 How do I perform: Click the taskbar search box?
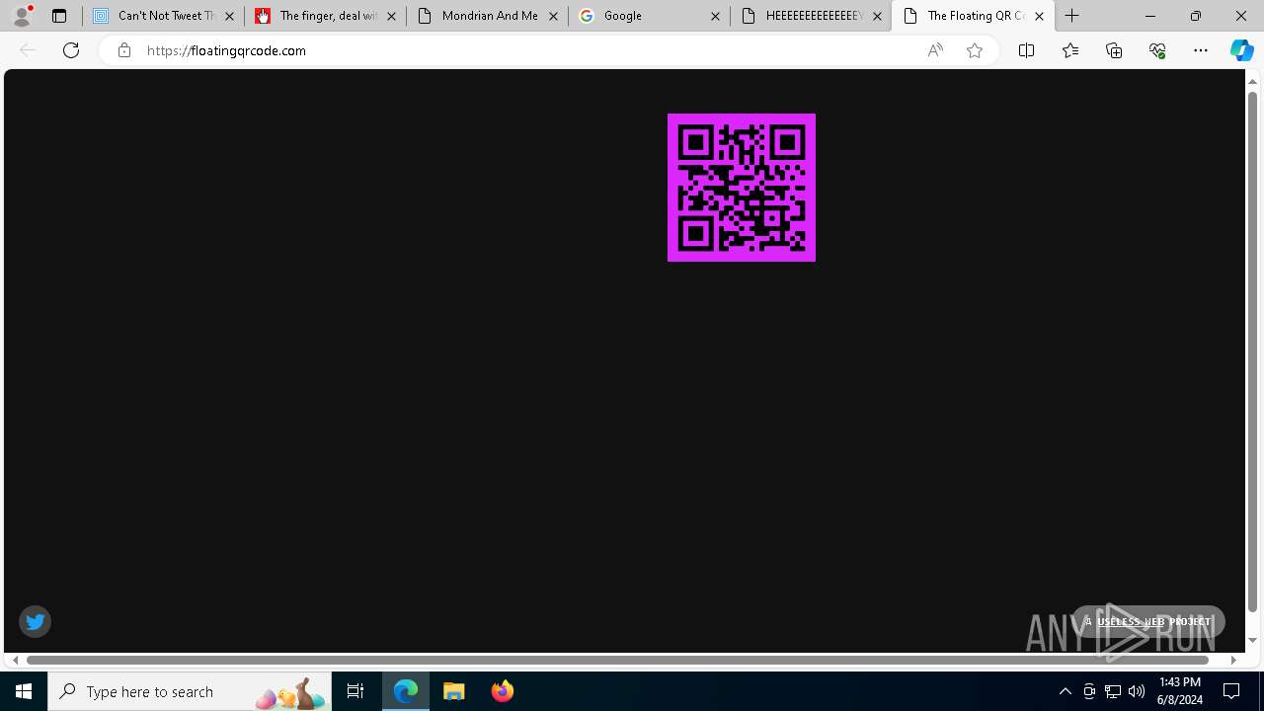(x=190, y=691)
